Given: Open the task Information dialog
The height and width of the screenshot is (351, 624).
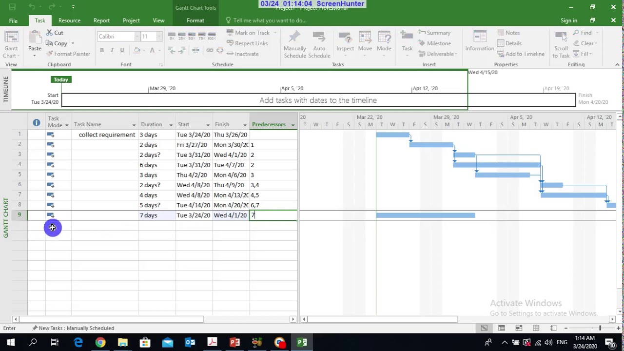Looking at the screenshot, I should click(480, 41).
